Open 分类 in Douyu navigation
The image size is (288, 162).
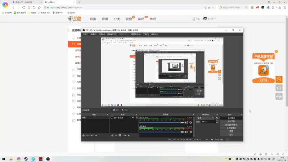click(x=117, y=19)
